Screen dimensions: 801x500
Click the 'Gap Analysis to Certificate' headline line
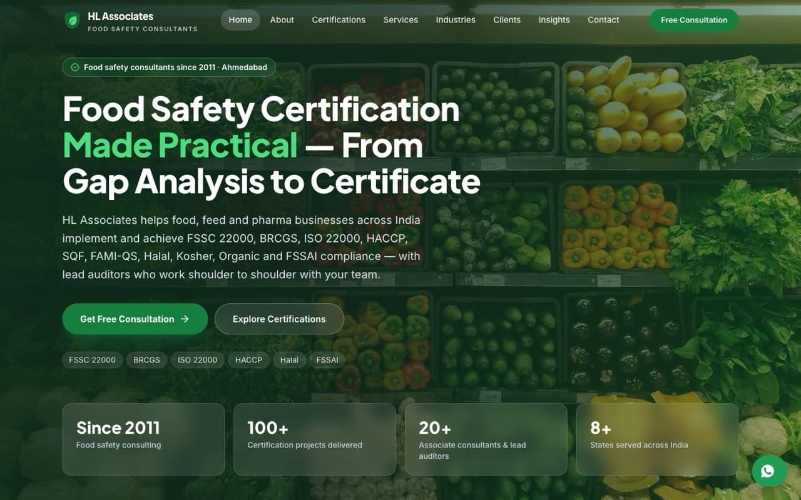pyautogui.click(x=272, y=181)
